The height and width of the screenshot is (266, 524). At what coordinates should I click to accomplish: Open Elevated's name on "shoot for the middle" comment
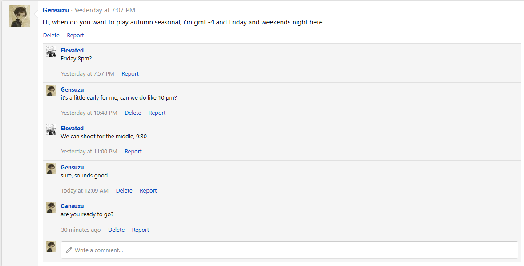coord(72,129)
